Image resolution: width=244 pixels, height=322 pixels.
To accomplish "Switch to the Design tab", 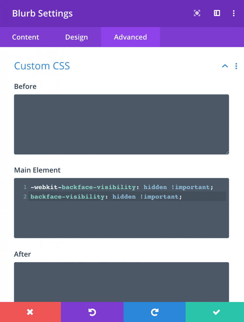I will [x=77, y=37].
